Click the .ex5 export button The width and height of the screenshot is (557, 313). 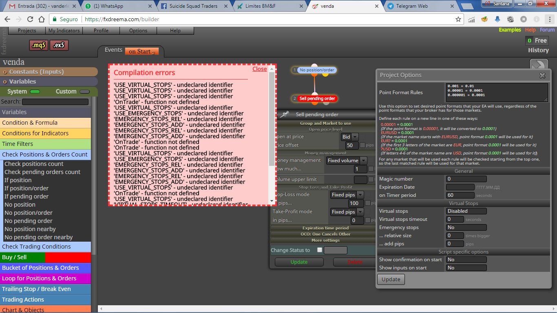(59, 45)
